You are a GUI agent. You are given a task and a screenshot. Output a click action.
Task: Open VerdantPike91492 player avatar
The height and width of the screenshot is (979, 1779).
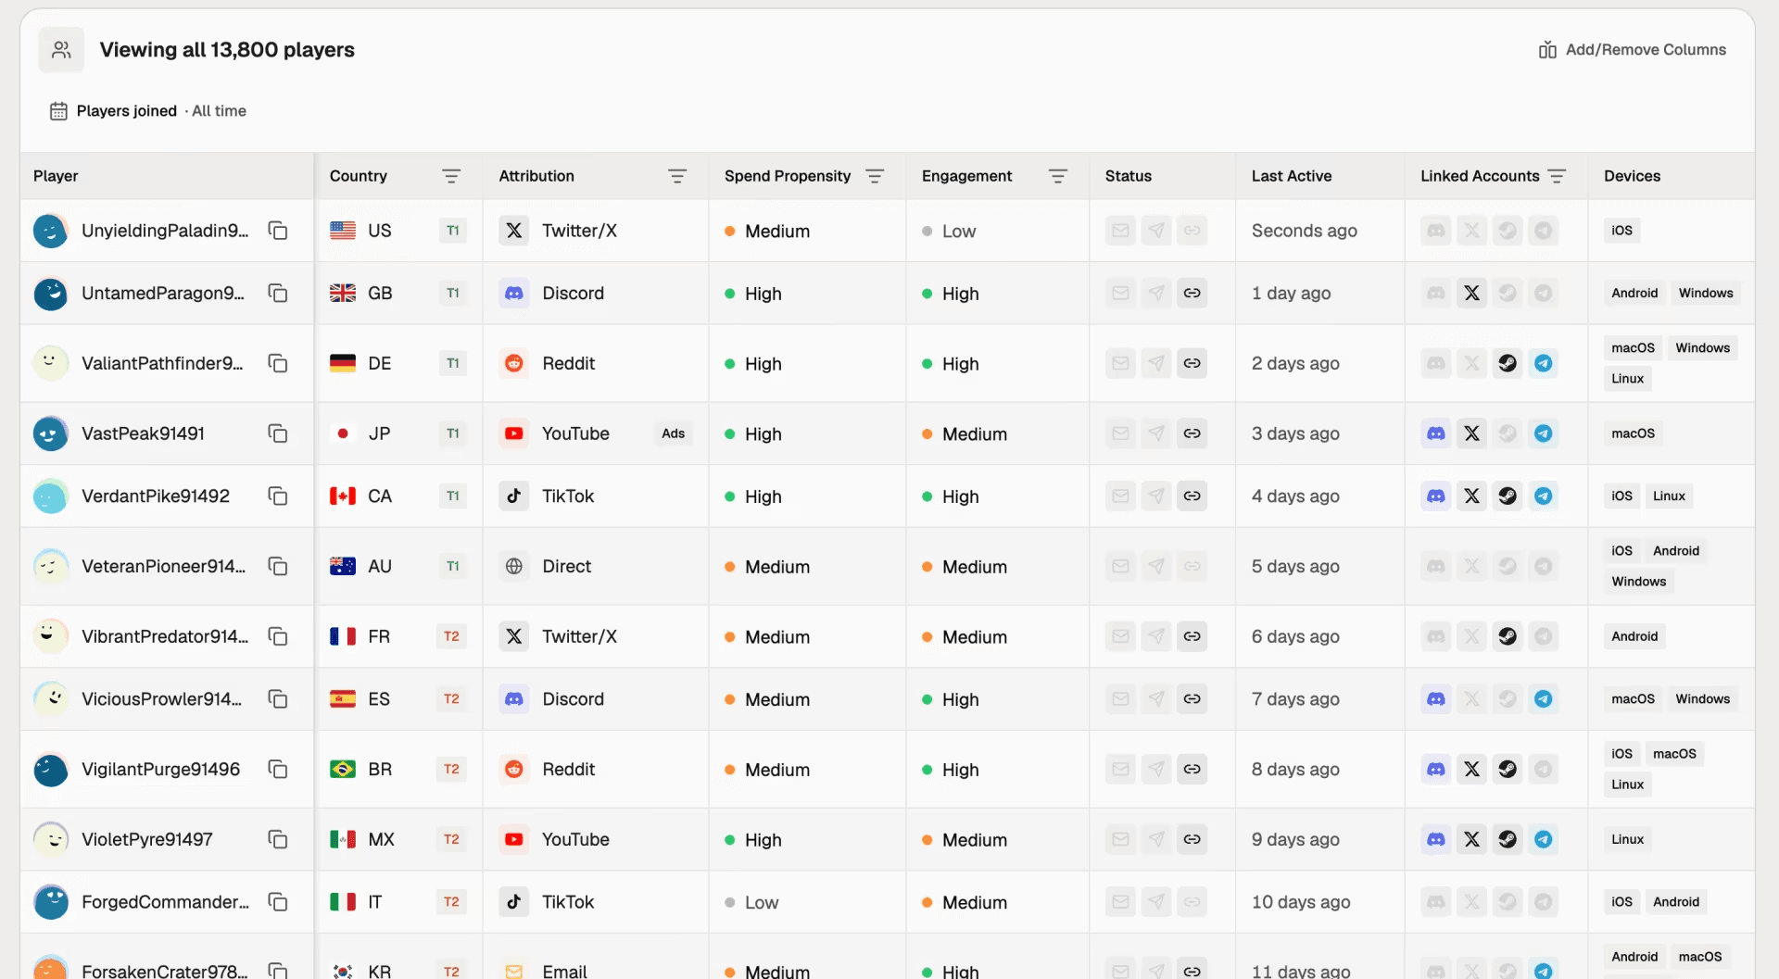point(51,496)
